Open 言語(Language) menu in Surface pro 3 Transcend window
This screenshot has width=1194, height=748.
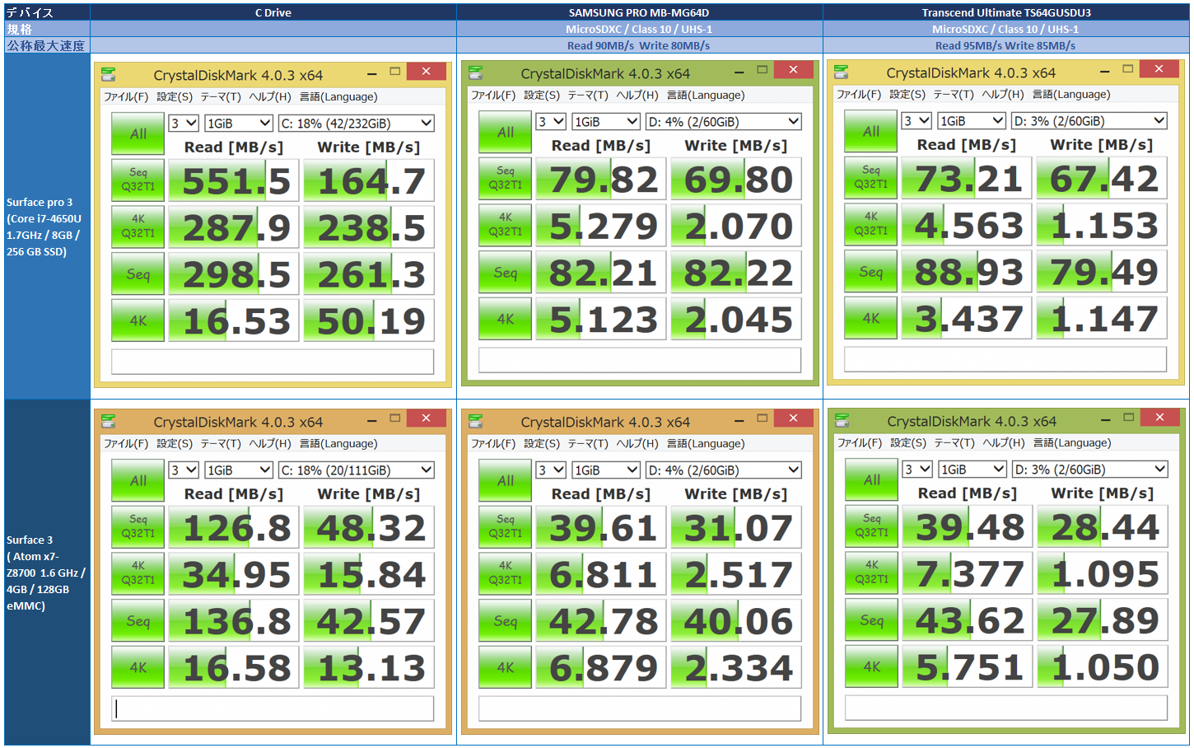[1071, 94]
